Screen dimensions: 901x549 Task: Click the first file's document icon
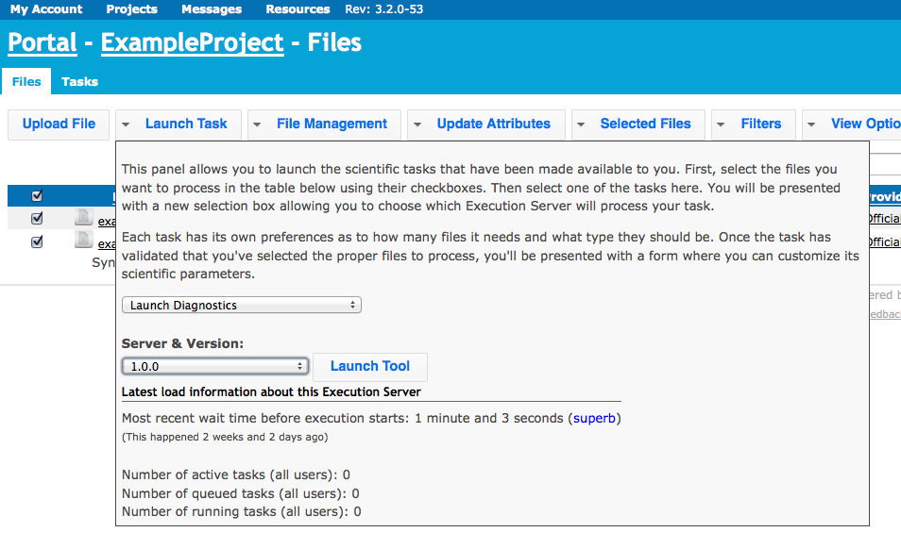(83, 217)
